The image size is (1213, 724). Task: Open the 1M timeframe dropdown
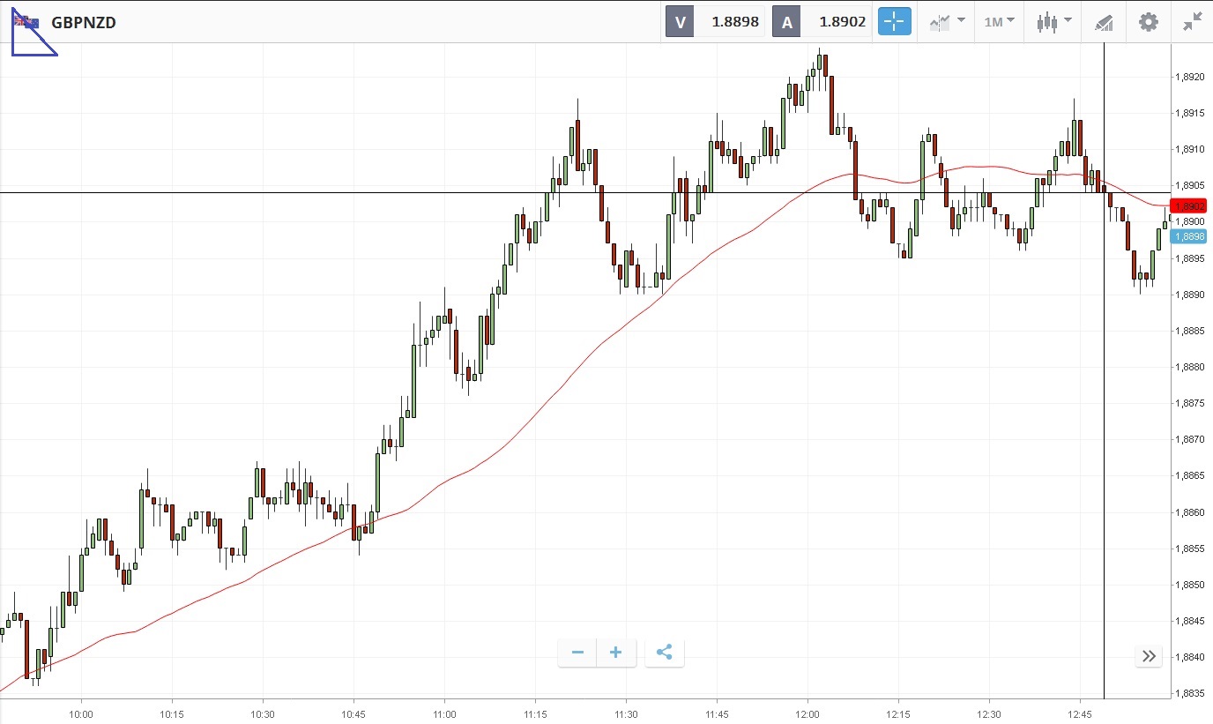coord(999,21)
